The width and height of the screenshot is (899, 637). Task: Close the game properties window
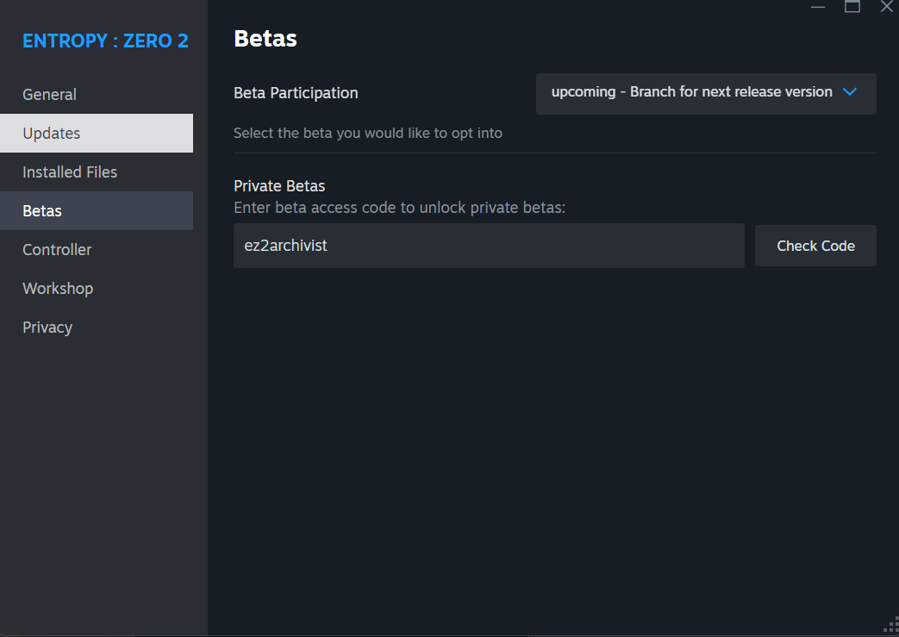887,7
